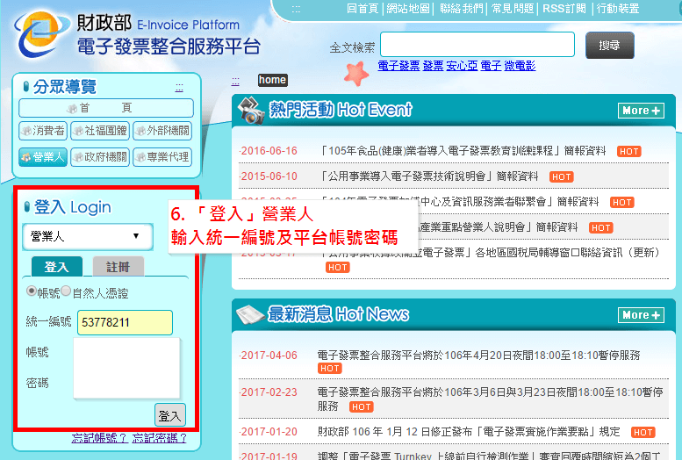The width and height of the screenshot is (682, 460).
Task: Select the 專業代理 audience button
Action: (x=162, y=157)
